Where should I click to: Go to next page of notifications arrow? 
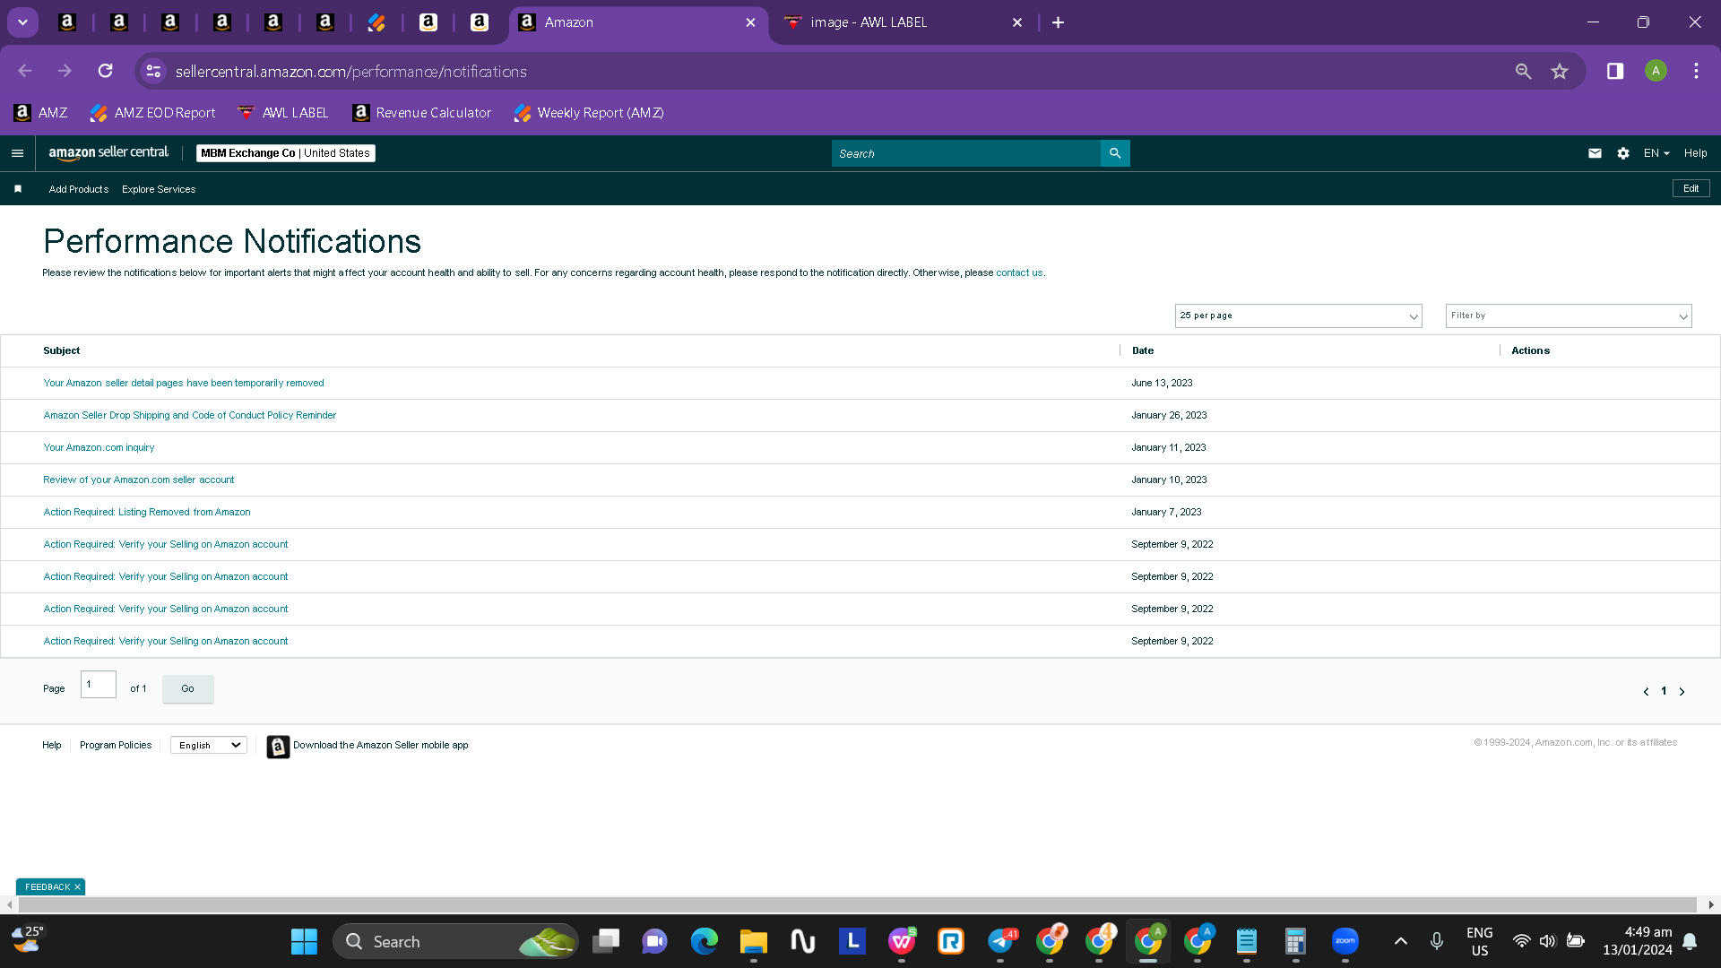1682,691
